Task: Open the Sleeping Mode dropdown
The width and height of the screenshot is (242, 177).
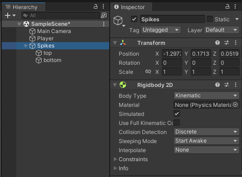Action: tap(207, 141)
